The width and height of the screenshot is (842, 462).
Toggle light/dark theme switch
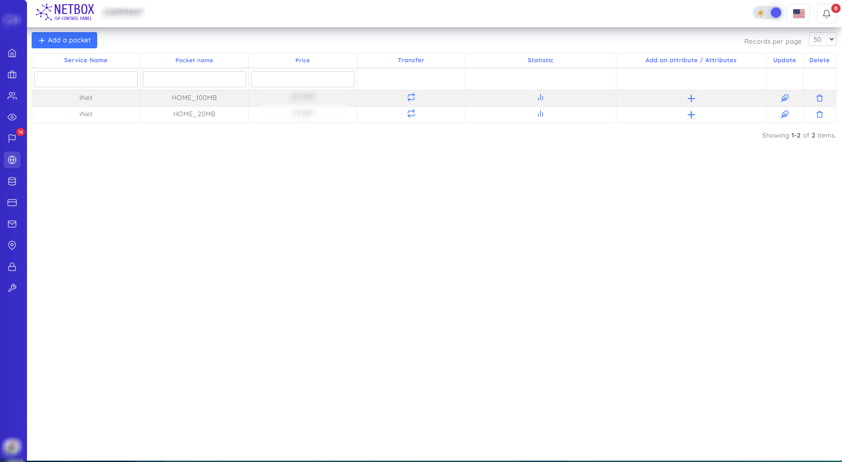coord(768,13)
